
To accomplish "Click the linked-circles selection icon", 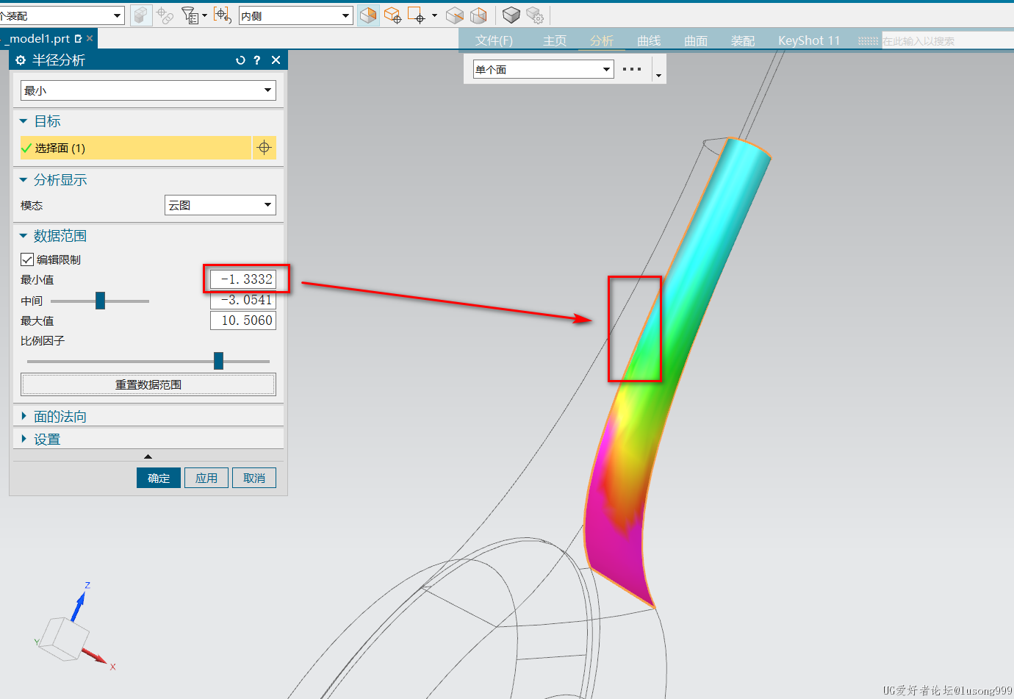I will pyautogui.click(x=165, y=15).
